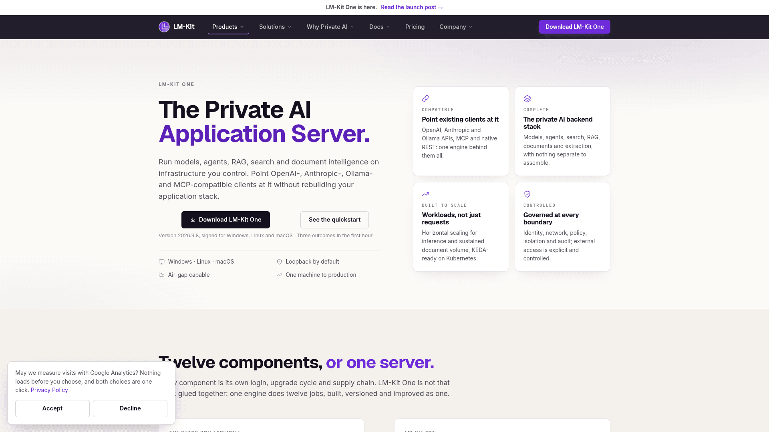The height and width of the screenshot is (432, 769).
Task: Open the Privacy Policy link
Action: [x=49, y=390]
